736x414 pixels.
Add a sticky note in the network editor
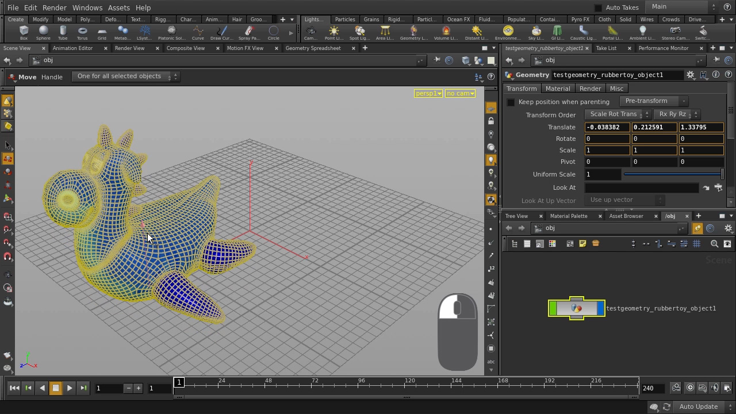(582, 243)
